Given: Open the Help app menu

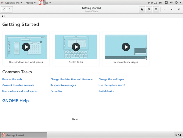Looking at the screenshot, I should [45, 2].
